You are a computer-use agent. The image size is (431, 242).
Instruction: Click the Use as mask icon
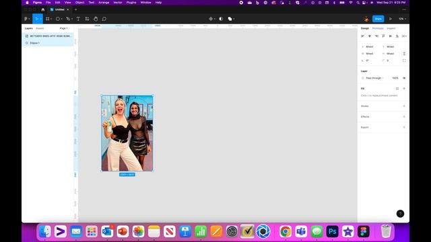(221, 19)
